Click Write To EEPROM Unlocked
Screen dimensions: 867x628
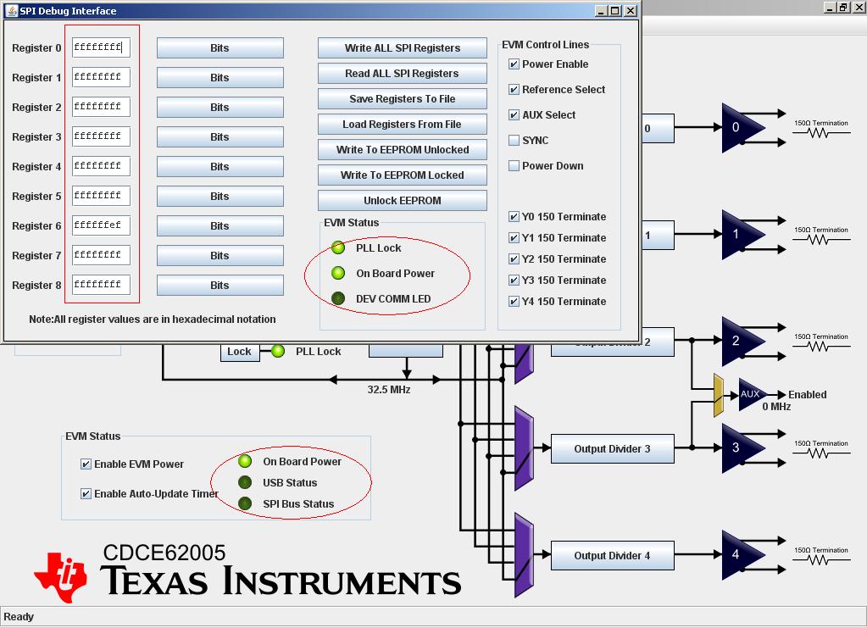[x=403, y=150]
